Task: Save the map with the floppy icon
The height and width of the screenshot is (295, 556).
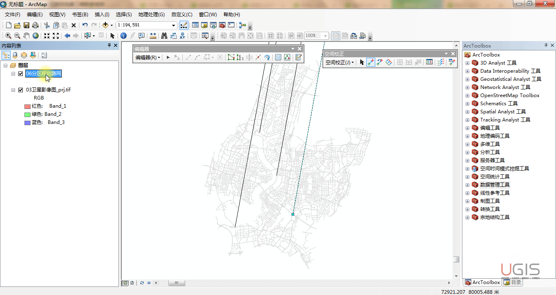Action: 26,25
